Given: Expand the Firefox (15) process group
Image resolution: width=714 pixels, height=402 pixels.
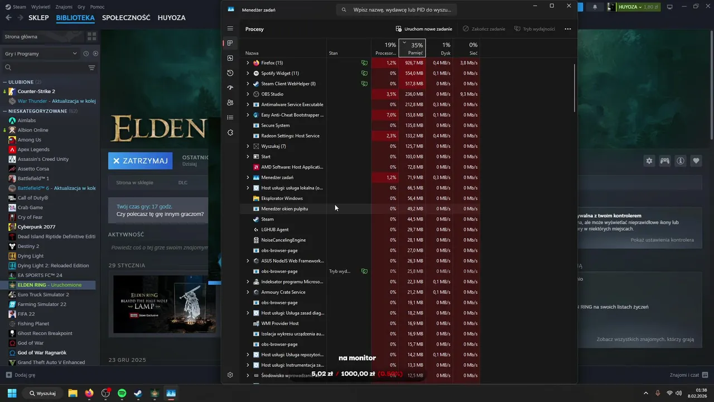Looking at the screenshot, I should (x=248, y=63).
